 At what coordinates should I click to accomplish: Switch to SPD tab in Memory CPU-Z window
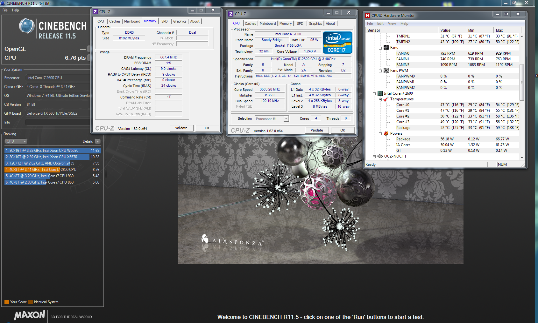pyautogui.click(x=164, y=21)
